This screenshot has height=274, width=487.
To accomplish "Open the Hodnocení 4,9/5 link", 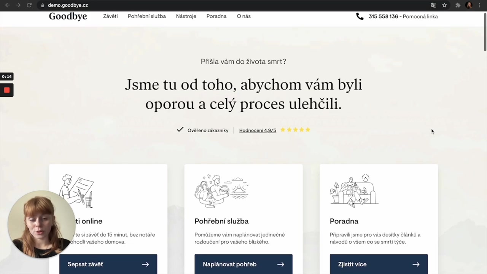I will coord(258,130).
